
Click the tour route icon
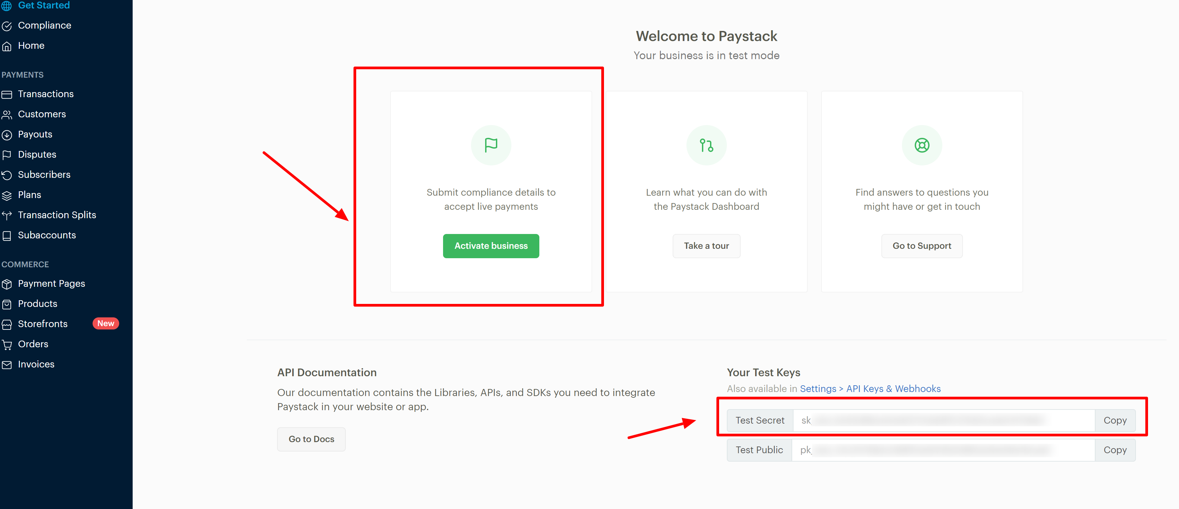[x=706, y=145]
